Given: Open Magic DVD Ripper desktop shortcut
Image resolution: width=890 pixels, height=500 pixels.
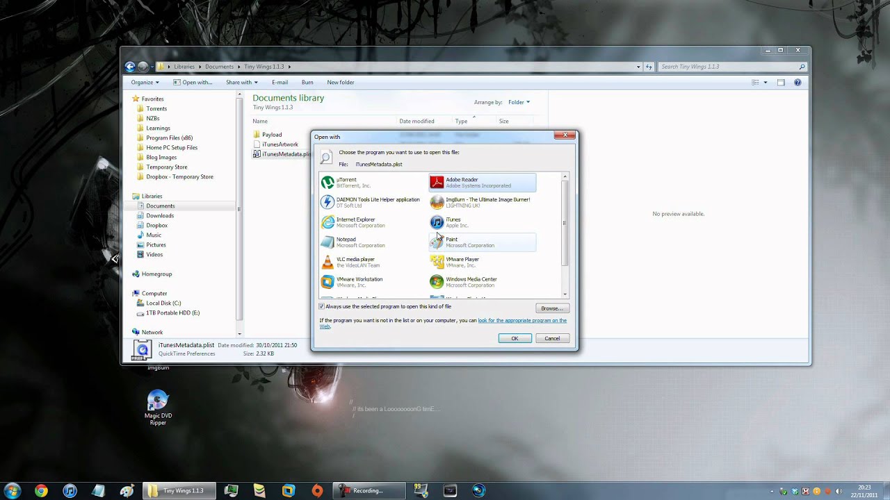Looking at the screenshot, I should coord(158,407).
